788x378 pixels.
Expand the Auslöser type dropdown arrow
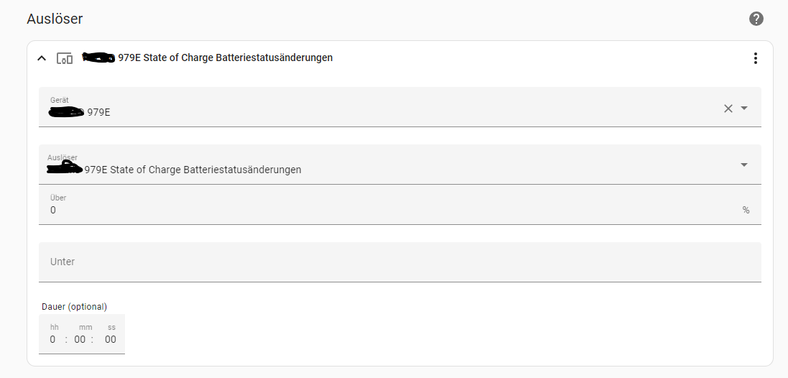[x=744, y=165]
